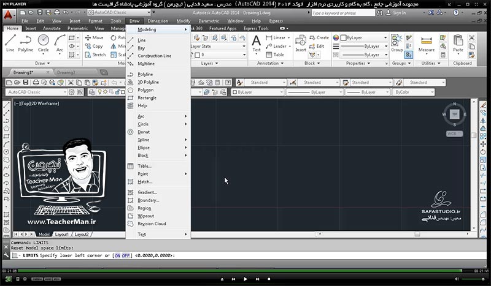Select the Line tool in ribbon

pyautogui.click(x=10, y=43)
